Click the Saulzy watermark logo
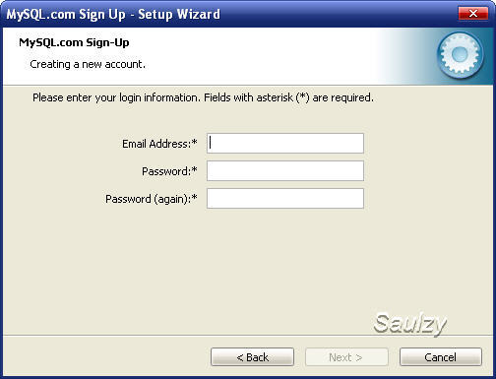The height and width of the screenshot is (379, 496). coord(410,324)
